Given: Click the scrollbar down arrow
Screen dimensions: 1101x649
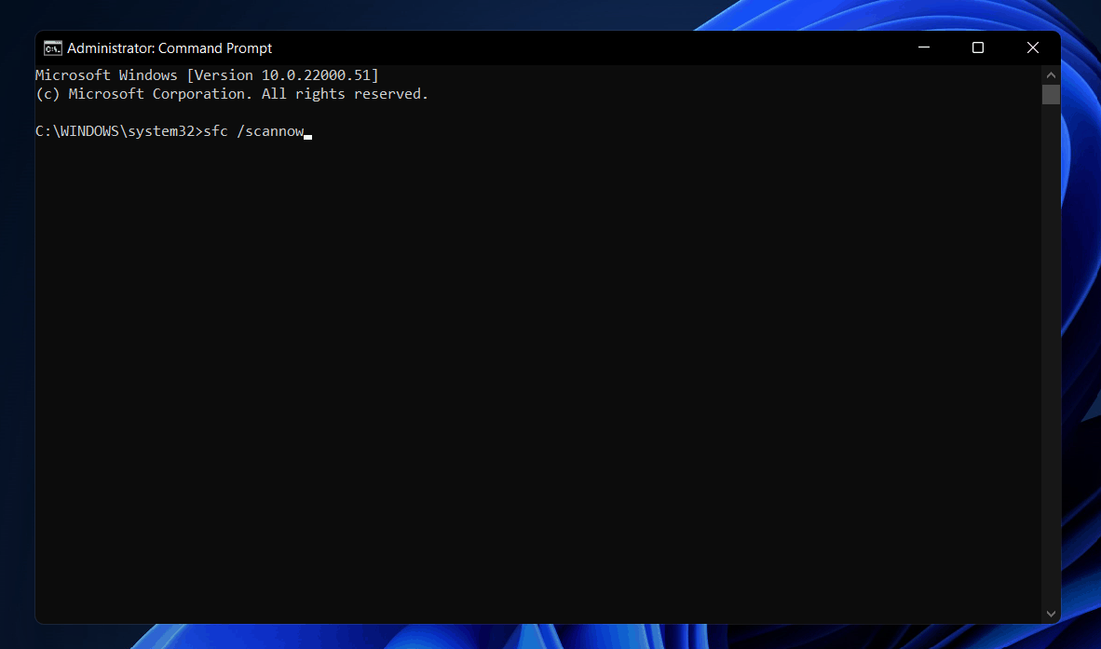Looking at the screenshot, I should (1051, 614).
